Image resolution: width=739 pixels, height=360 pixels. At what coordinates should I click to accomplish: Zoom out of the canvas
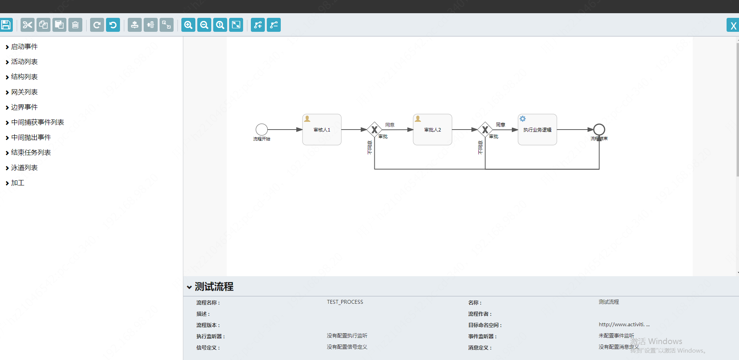204,25
